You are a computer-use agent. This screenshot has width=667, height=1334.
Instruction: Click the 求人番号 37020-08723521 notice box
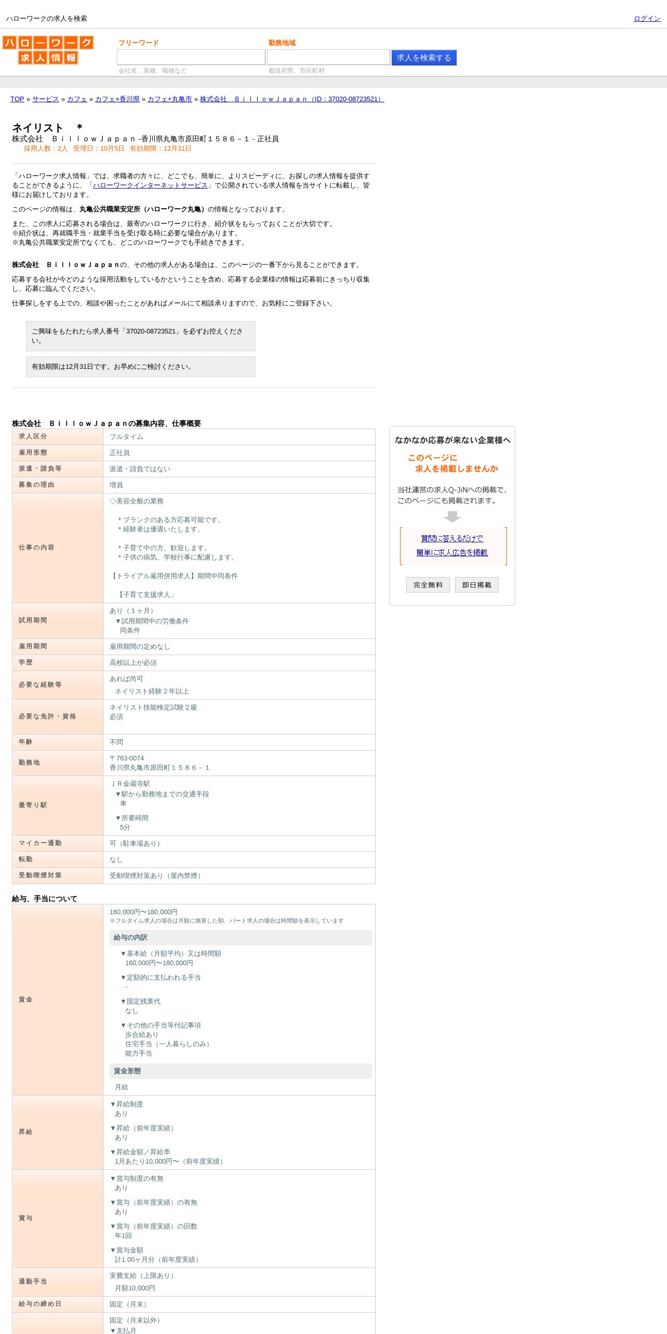point(141,336)
